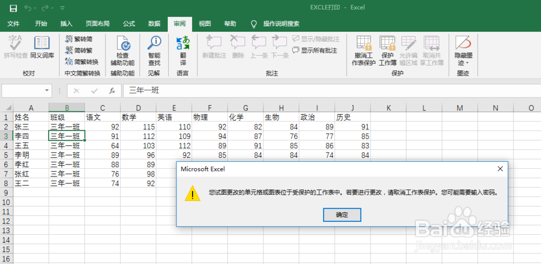Click the Select All corner triangle

[9, 108]
